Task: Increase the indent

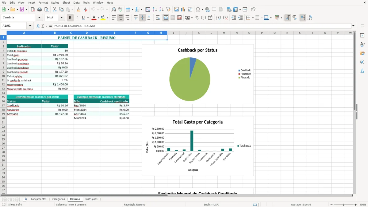Action: 234,18
